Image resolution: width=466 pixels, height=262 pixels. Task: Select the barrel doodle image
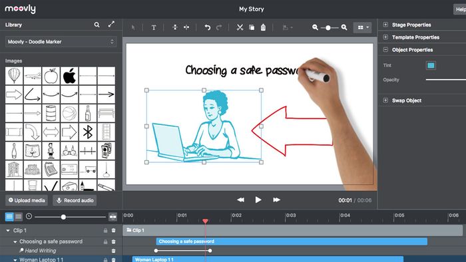(51, 113)
